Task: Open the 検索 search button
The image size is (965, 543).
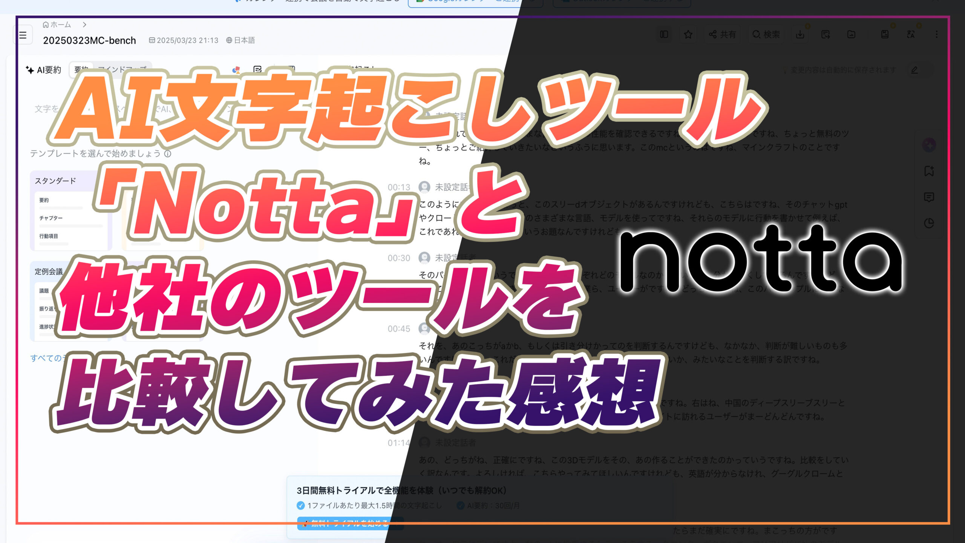Action: (x=766, y=35)
